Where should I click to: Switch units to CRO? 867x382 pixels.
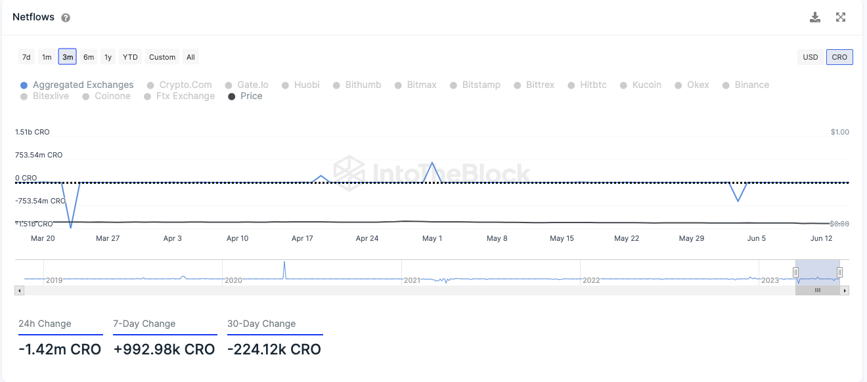pyautogui.click(x=839, y=57)
